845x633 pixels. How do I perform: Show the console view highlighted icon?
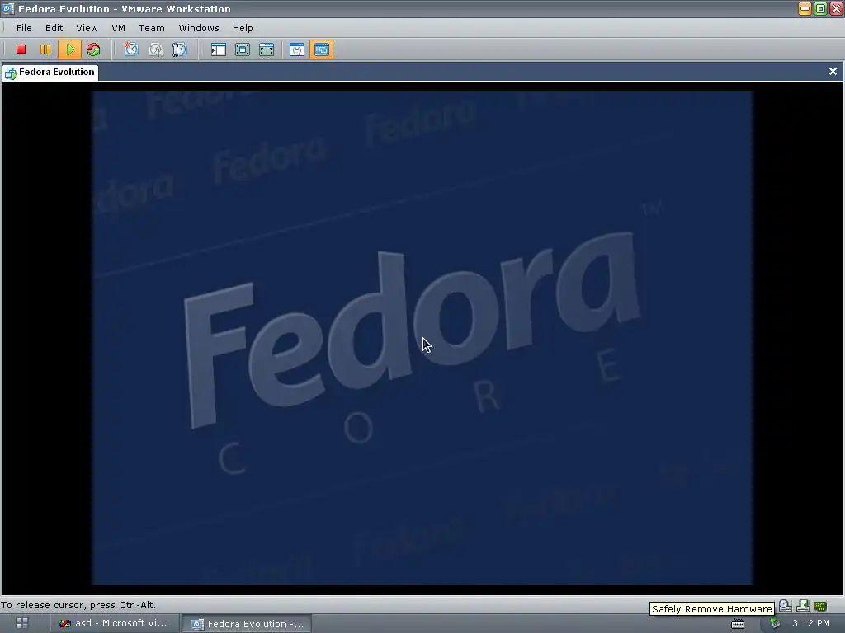pyautogui.click(x=321, y=49)
